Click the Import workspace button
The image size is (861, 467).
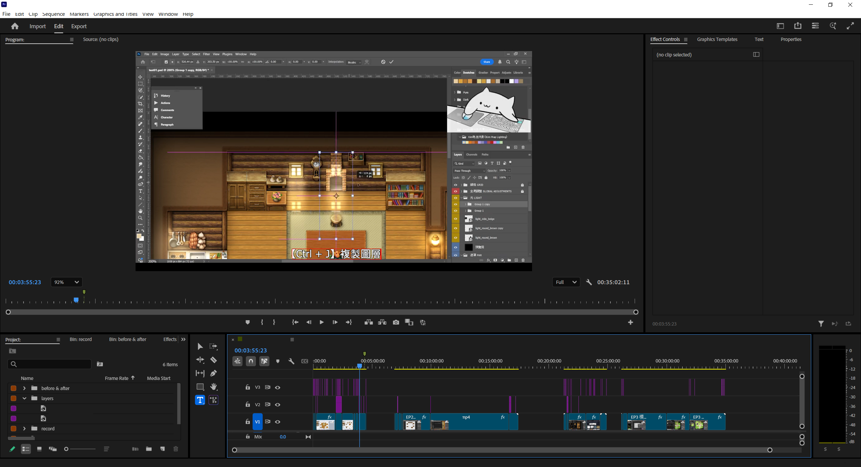[37, 26]
